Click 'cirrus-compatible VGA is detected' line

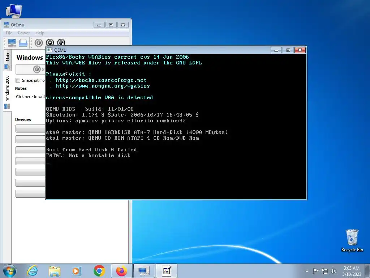(100, 97)
